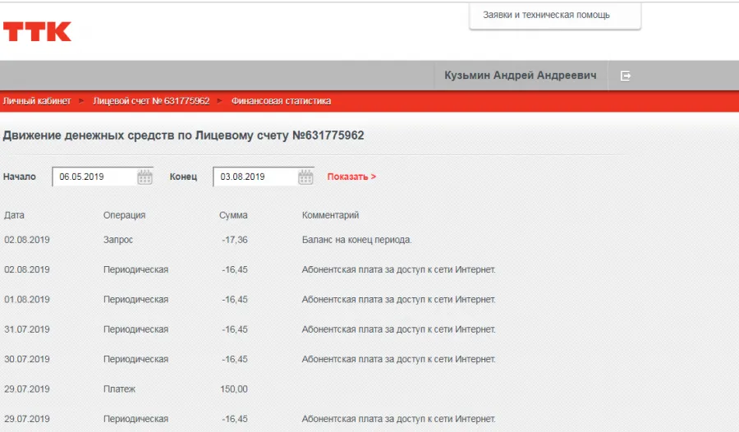Click the Операция column header
This screenshot has width=739, height=432.
pos(125,215)
